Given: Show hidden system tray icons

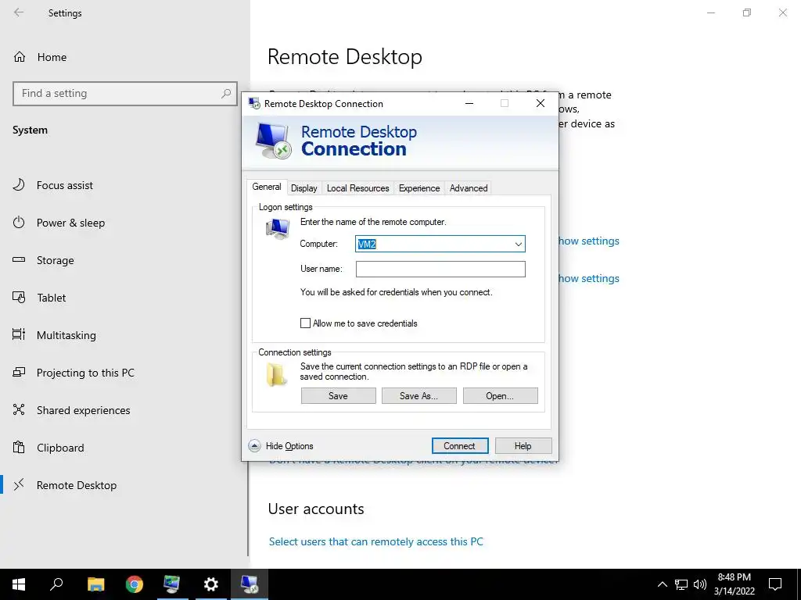Looking at the screenshot, I should pyautogui.click(x=662, y=584).
